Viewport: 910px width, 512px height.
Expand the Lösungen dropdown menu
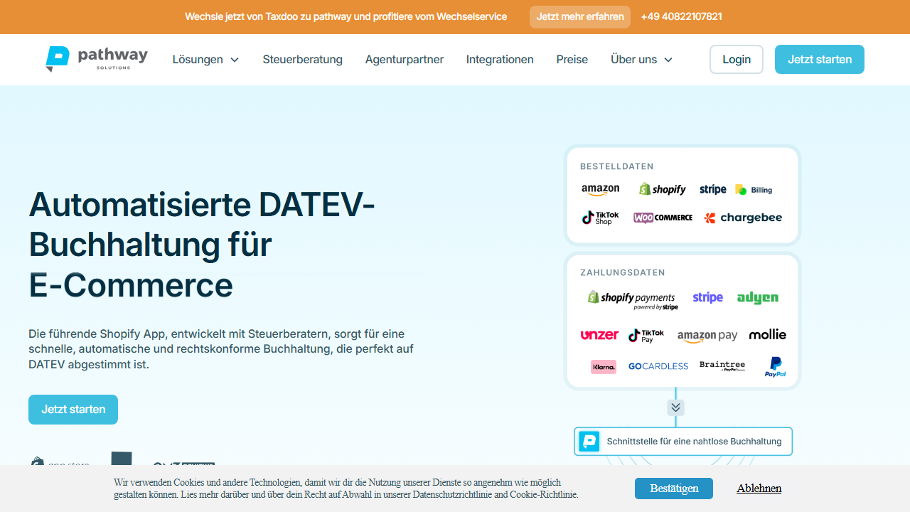pos(206,60)
